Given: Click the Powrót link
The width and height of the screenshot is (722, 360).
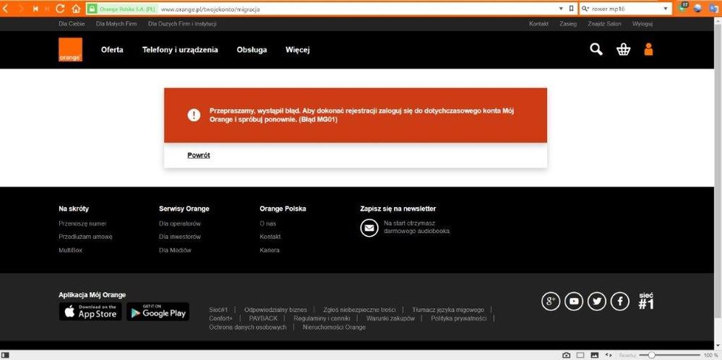Looking at the screenshot, I should click(x=199, y=155).
